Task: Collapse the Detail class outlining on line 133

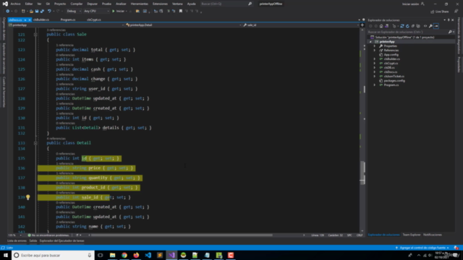Action: click(35, 143)
